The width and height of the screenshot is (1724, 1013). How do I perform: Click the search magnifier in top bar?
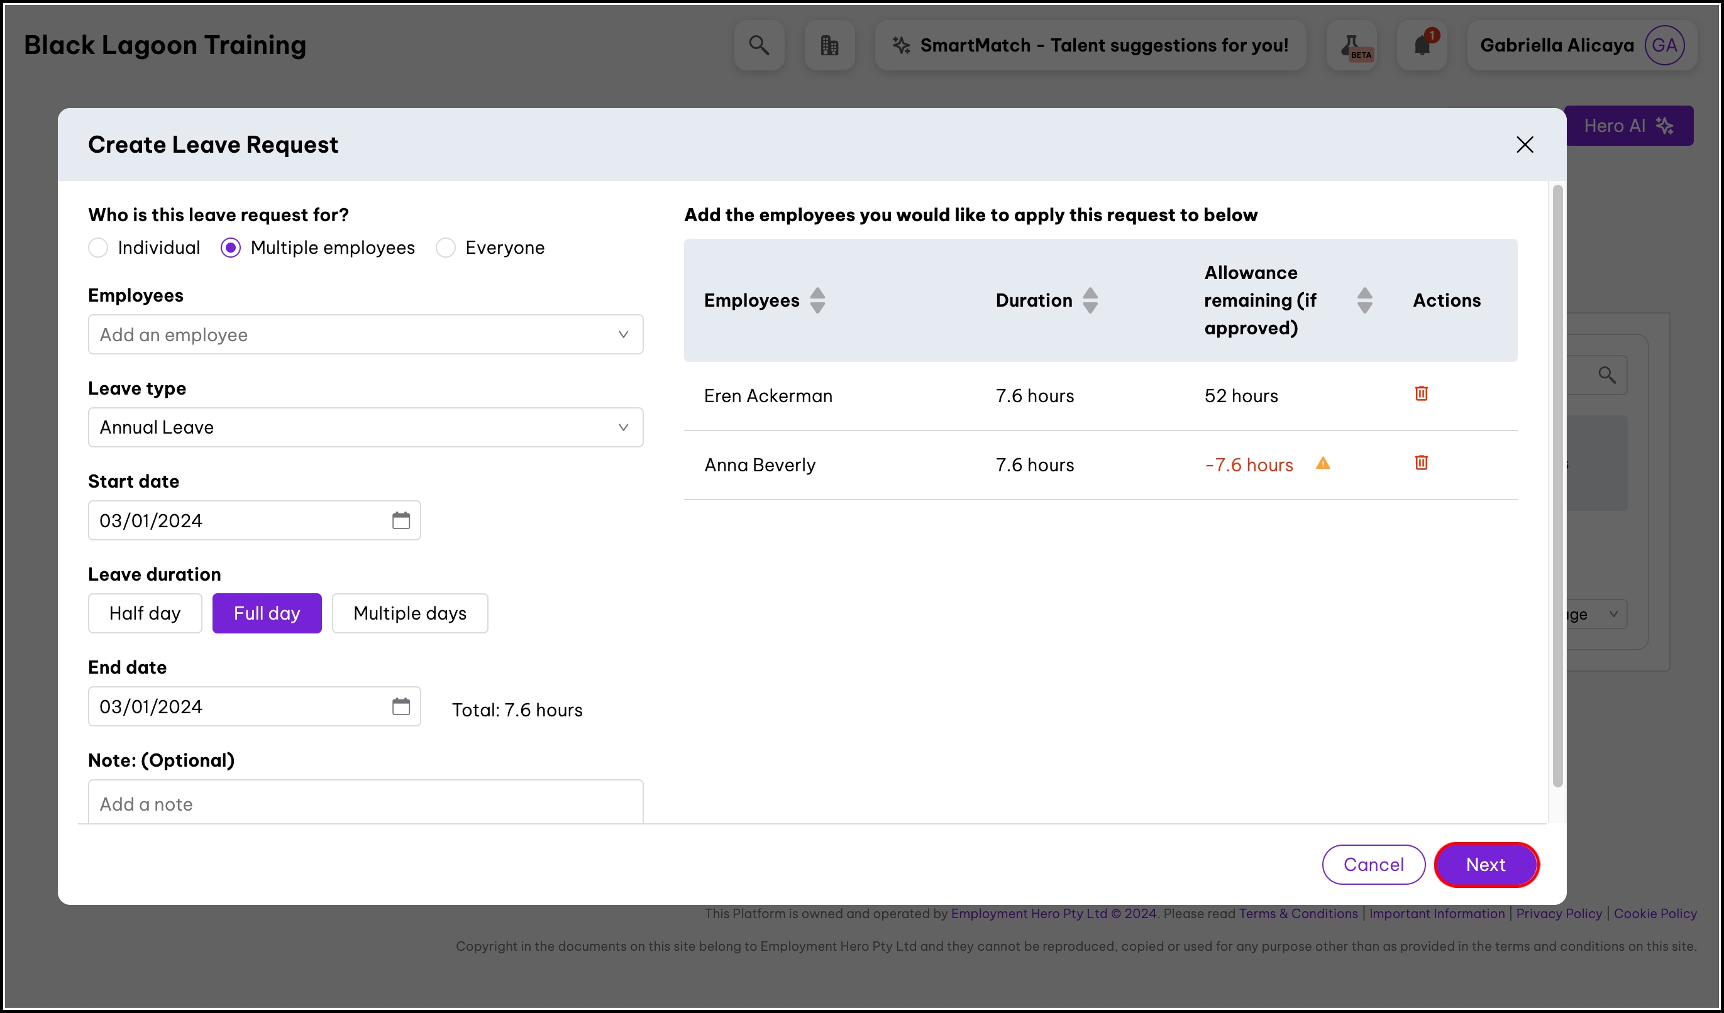759,45
